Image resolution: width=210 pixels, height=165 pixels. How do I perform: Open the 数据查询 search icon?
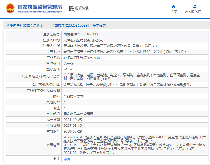tap(72, 9)
